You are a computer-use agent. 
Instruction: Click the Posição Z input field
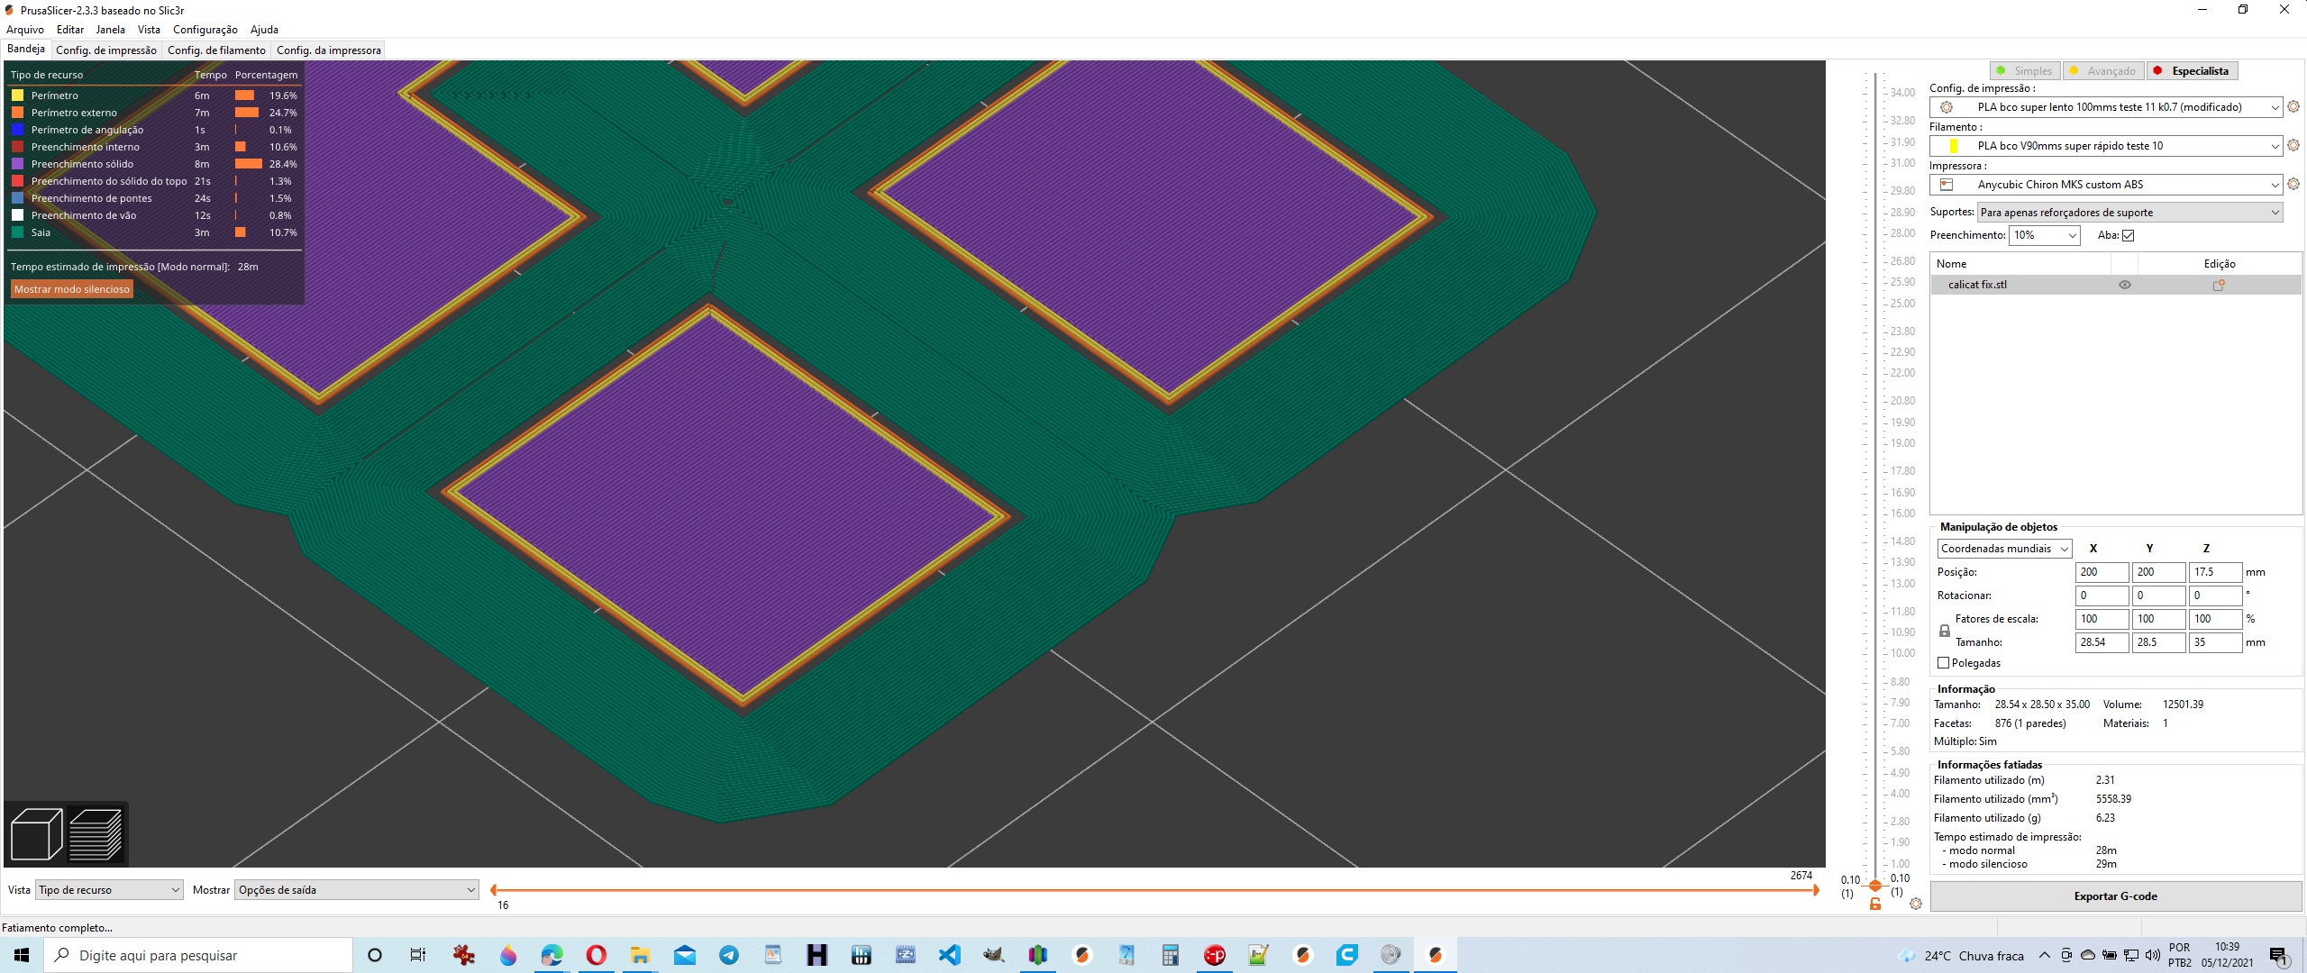(2216, 572)
